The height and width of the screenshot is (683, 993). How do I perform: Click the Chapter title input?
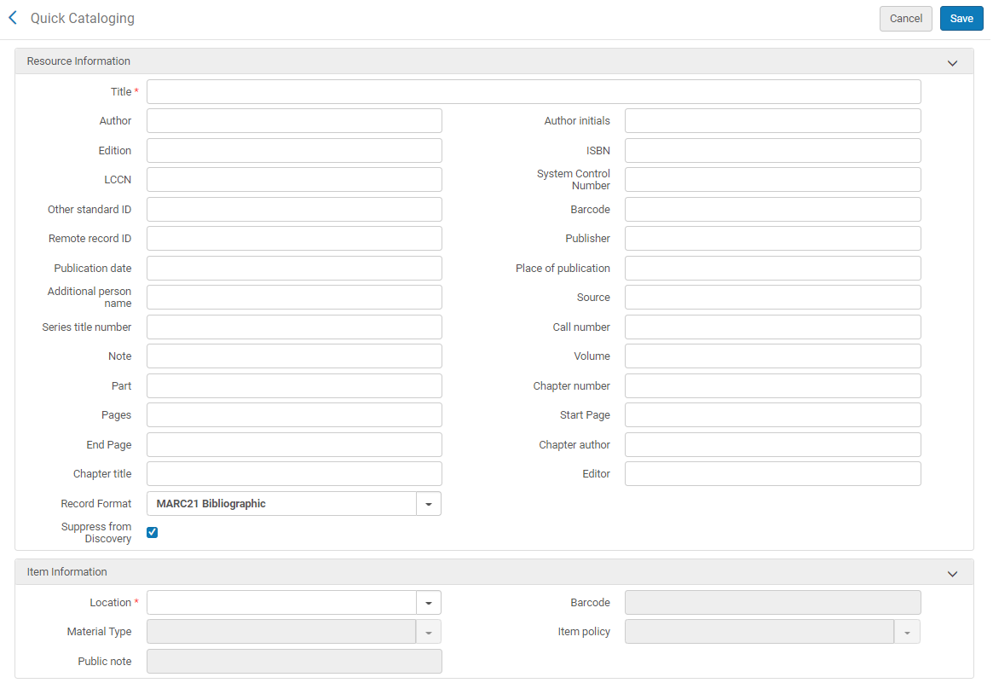[294, 474]
